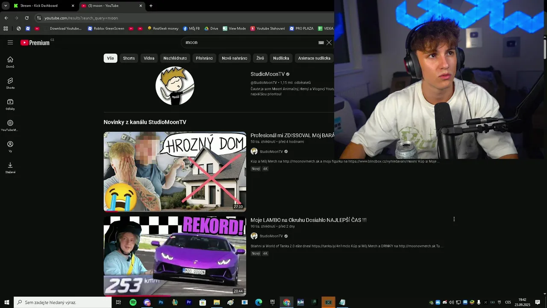
Task: Clear the search query with the X
Action: [x=329, y=42]
